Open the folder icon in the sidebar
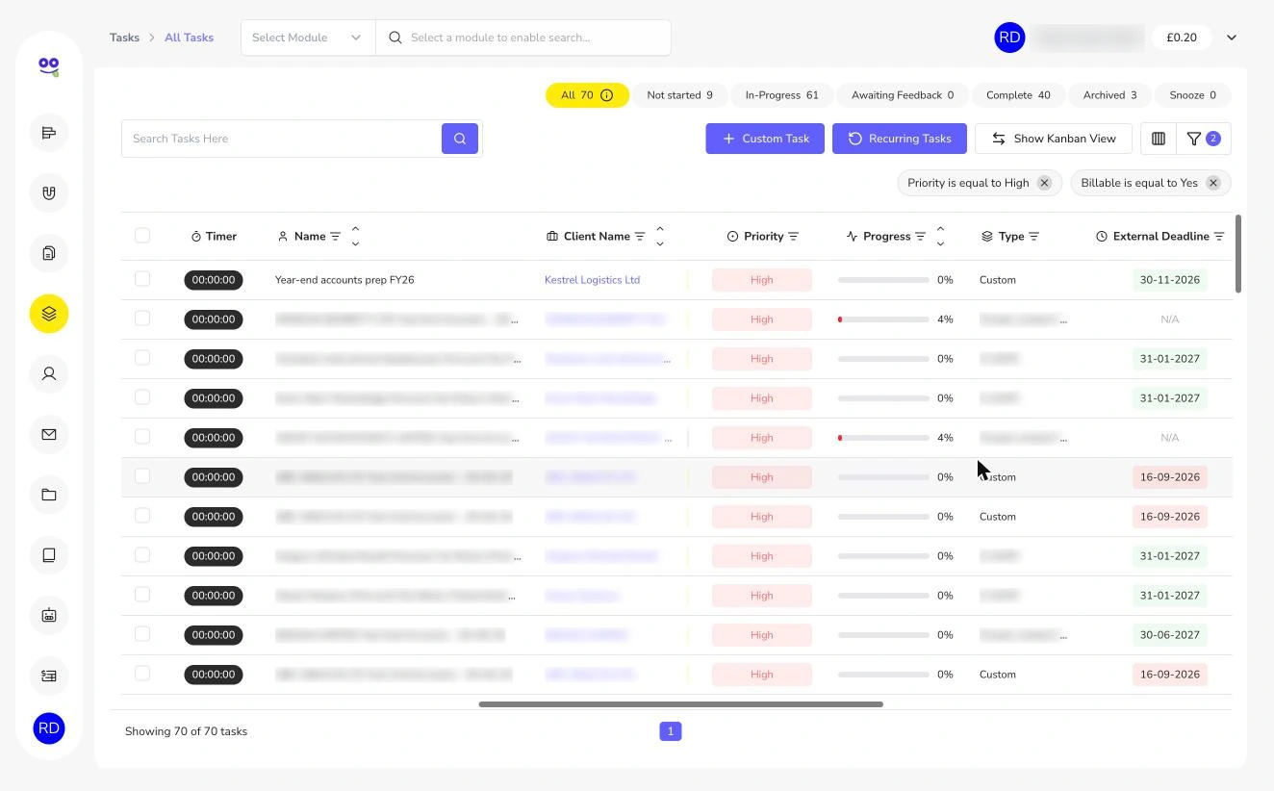Screen dimensions: 1274x791 [x=49, y=495]
